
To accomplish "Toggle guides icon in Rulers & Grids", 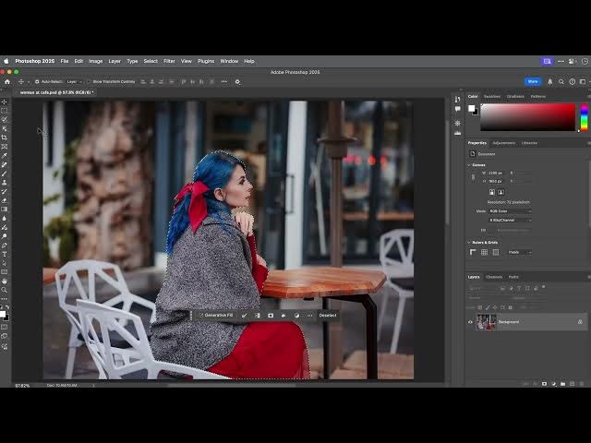I will (x=496, y=252).
